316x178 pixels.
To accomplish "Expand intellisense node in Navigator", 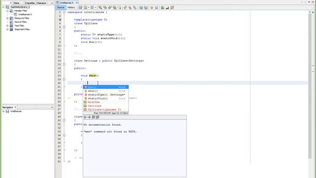I will click(3, 111).
